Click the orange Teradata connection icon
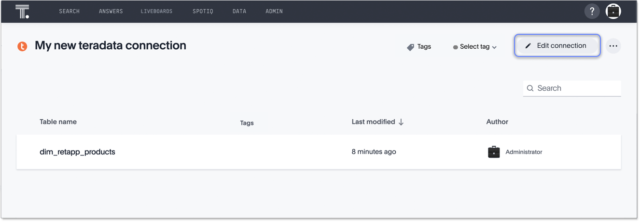 click(x=22, y=46)
